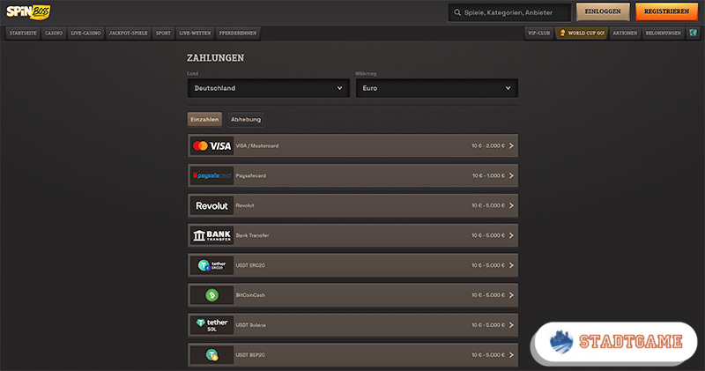705x371 pixels.
Task: Click the USDT ERC20 label text
Action: click(x=250, y=265)
